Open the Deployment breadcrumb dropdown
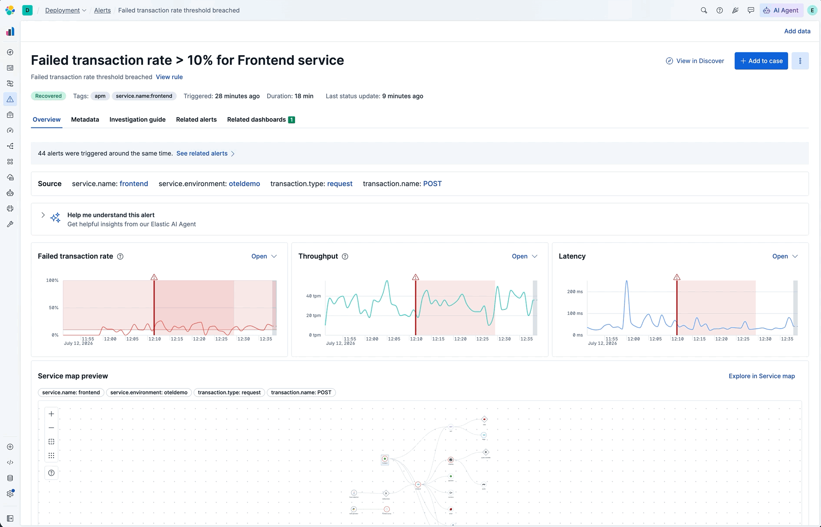821x527 pixels. click(66, 10)
